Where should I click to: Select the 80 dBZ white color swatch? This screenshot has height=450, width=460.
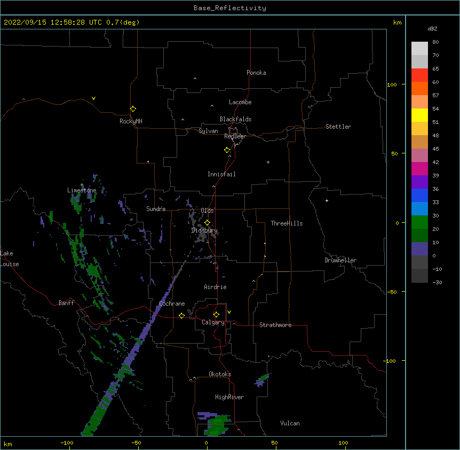(419, 48)
